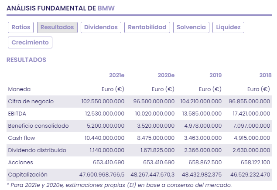The height and width of the screenshot is (190, 277).
Task: Select the 2018 column header
Action: [x=265, y=75]
